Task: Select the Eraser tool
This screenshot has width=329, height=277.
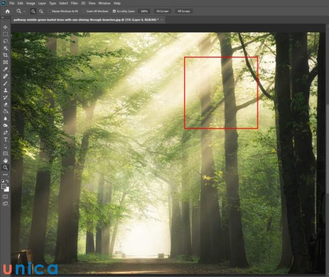Action: tap(5, 105)
